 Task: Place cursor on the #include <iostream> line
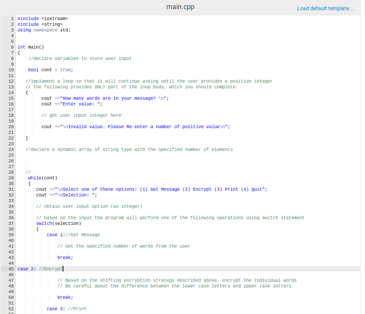(42, 18)
